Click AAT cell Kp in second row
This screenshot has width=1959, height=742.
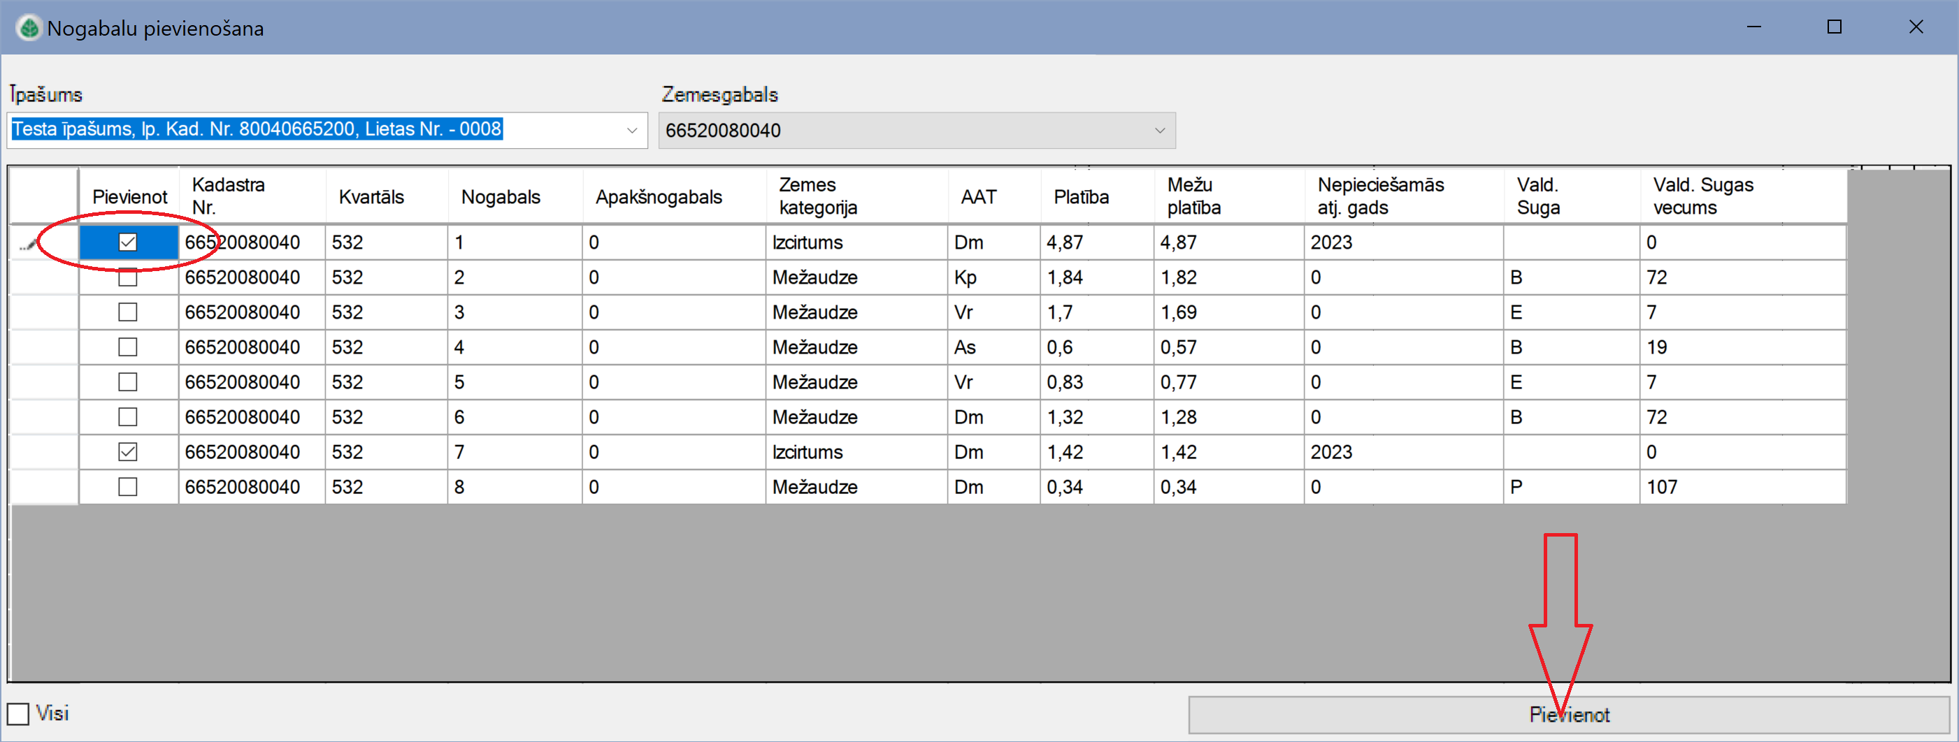[965, 277]
